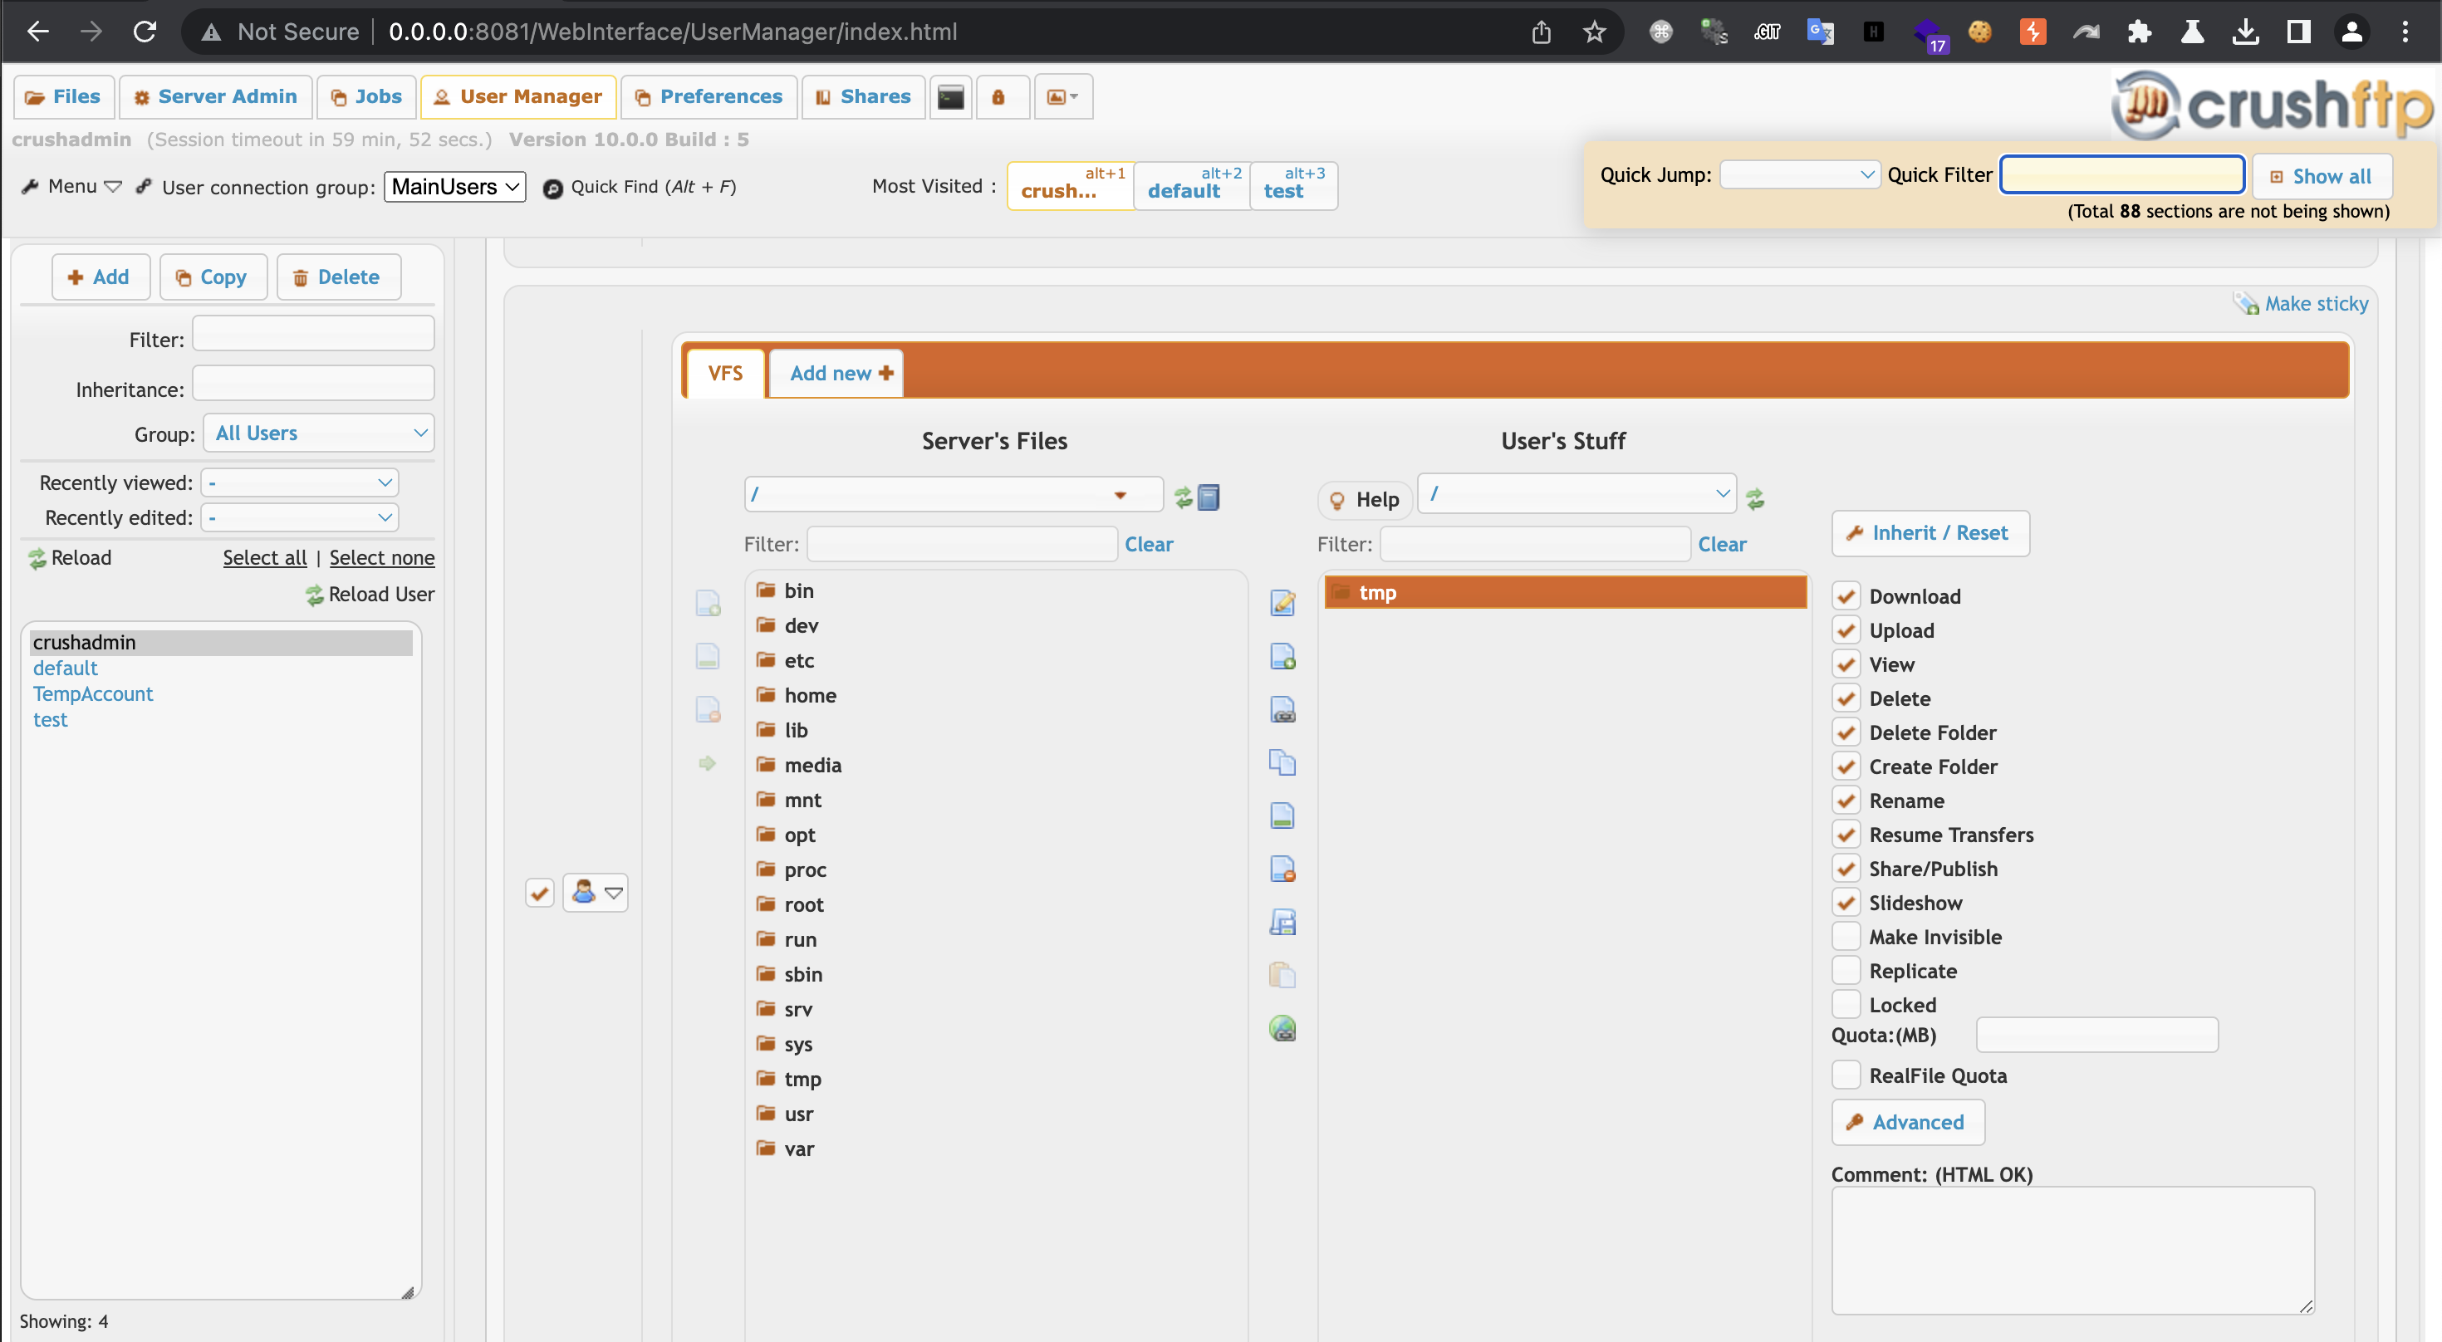This screenshot has height=1342, width=2442.
Task: Open the Add new VFS tab
Action: tap(838, 374)
